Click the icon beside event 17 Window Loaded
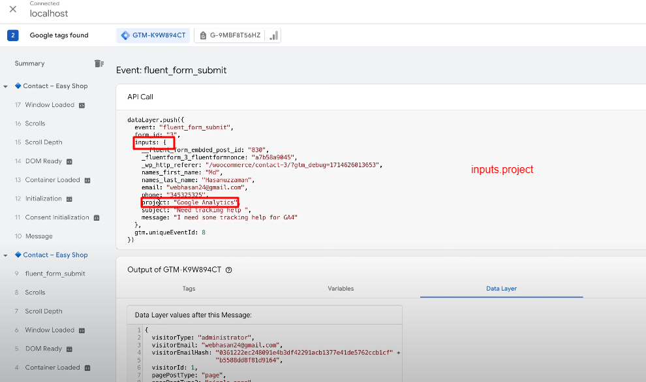Screen dimensions: 646x382 [x=82, y=105]
